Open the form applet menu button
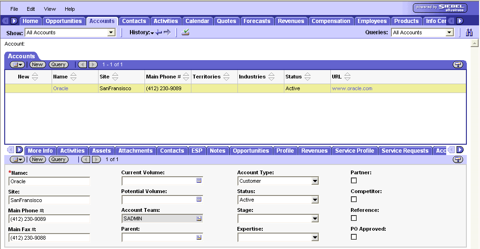The height and width of the screenshot is (249, 480). (17, 159)
